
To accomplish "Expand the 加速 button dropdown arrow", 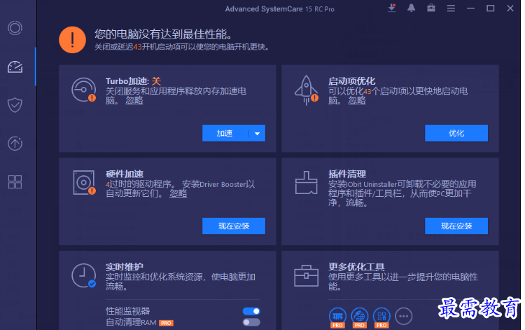I will coord(257,133).
